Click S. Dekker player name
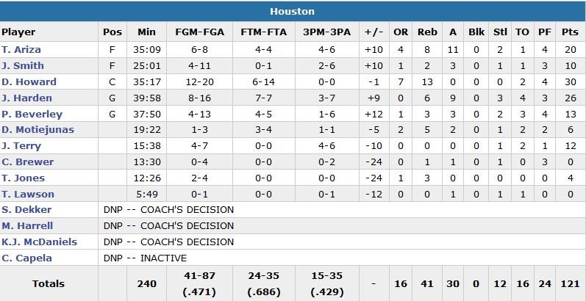 pos(26,210)
